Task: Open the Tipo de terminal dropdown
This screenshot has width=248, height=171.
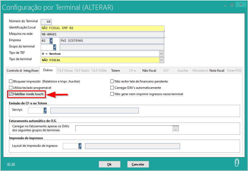Action: [x=161, y=60]
